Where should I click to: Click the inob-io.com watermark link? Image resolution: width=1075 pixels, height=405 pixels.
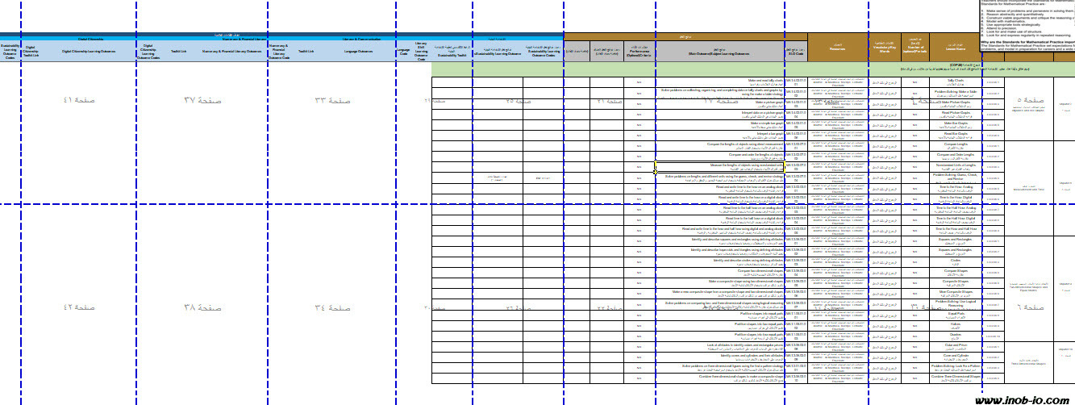click(1022, 399)
